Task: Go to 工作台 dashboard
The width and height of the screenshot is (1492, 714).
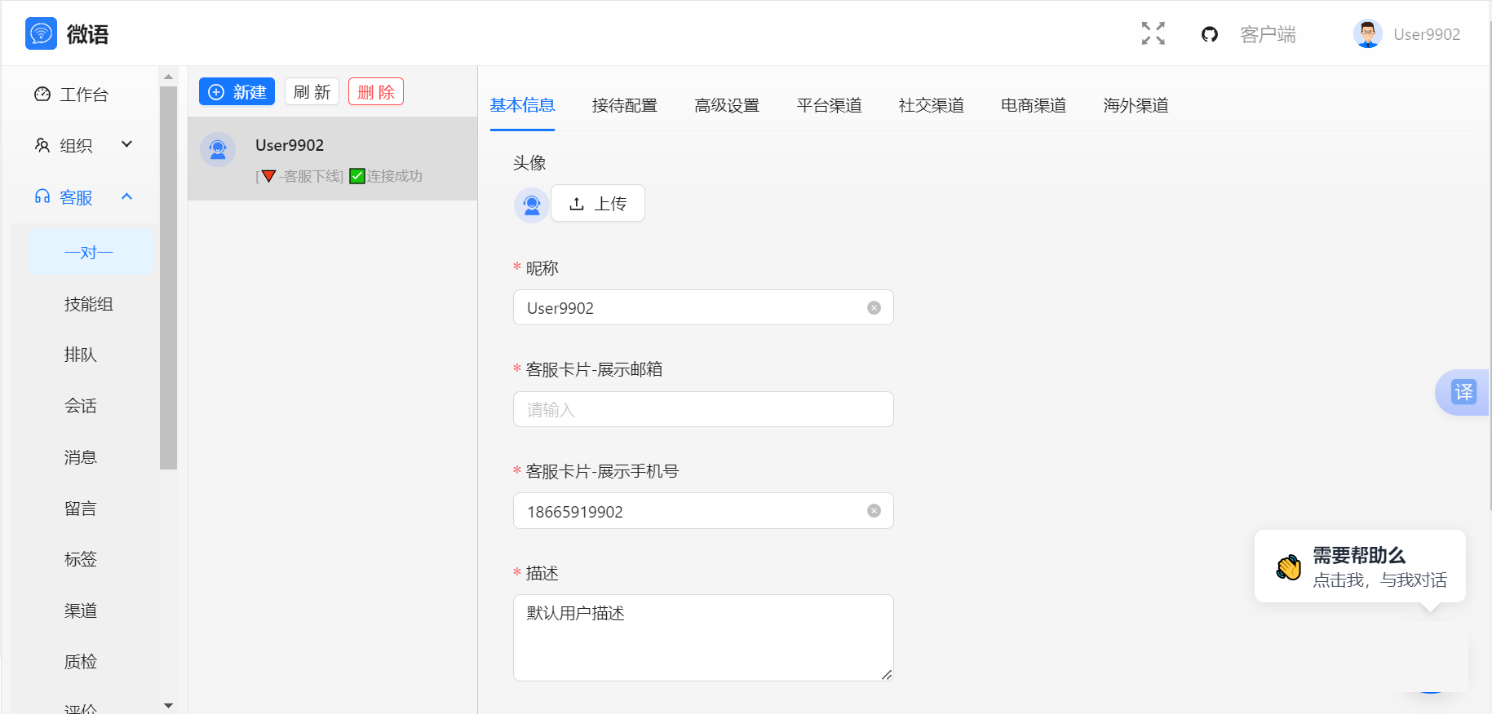Action: pyautogui.click(x=83, y=95)
